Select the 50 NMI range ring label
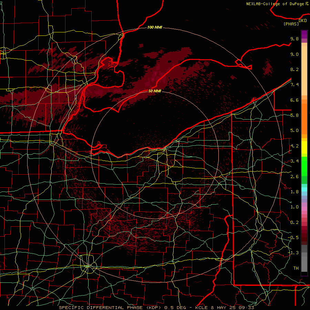The image size is (310, 310). tap(155, 91)
